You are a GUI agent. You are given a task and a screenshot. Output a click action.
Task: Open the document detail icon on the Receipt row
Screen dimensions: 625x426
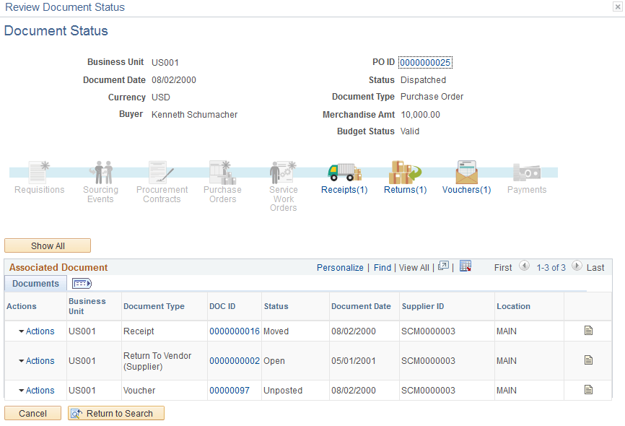click(x=587, y=331)
